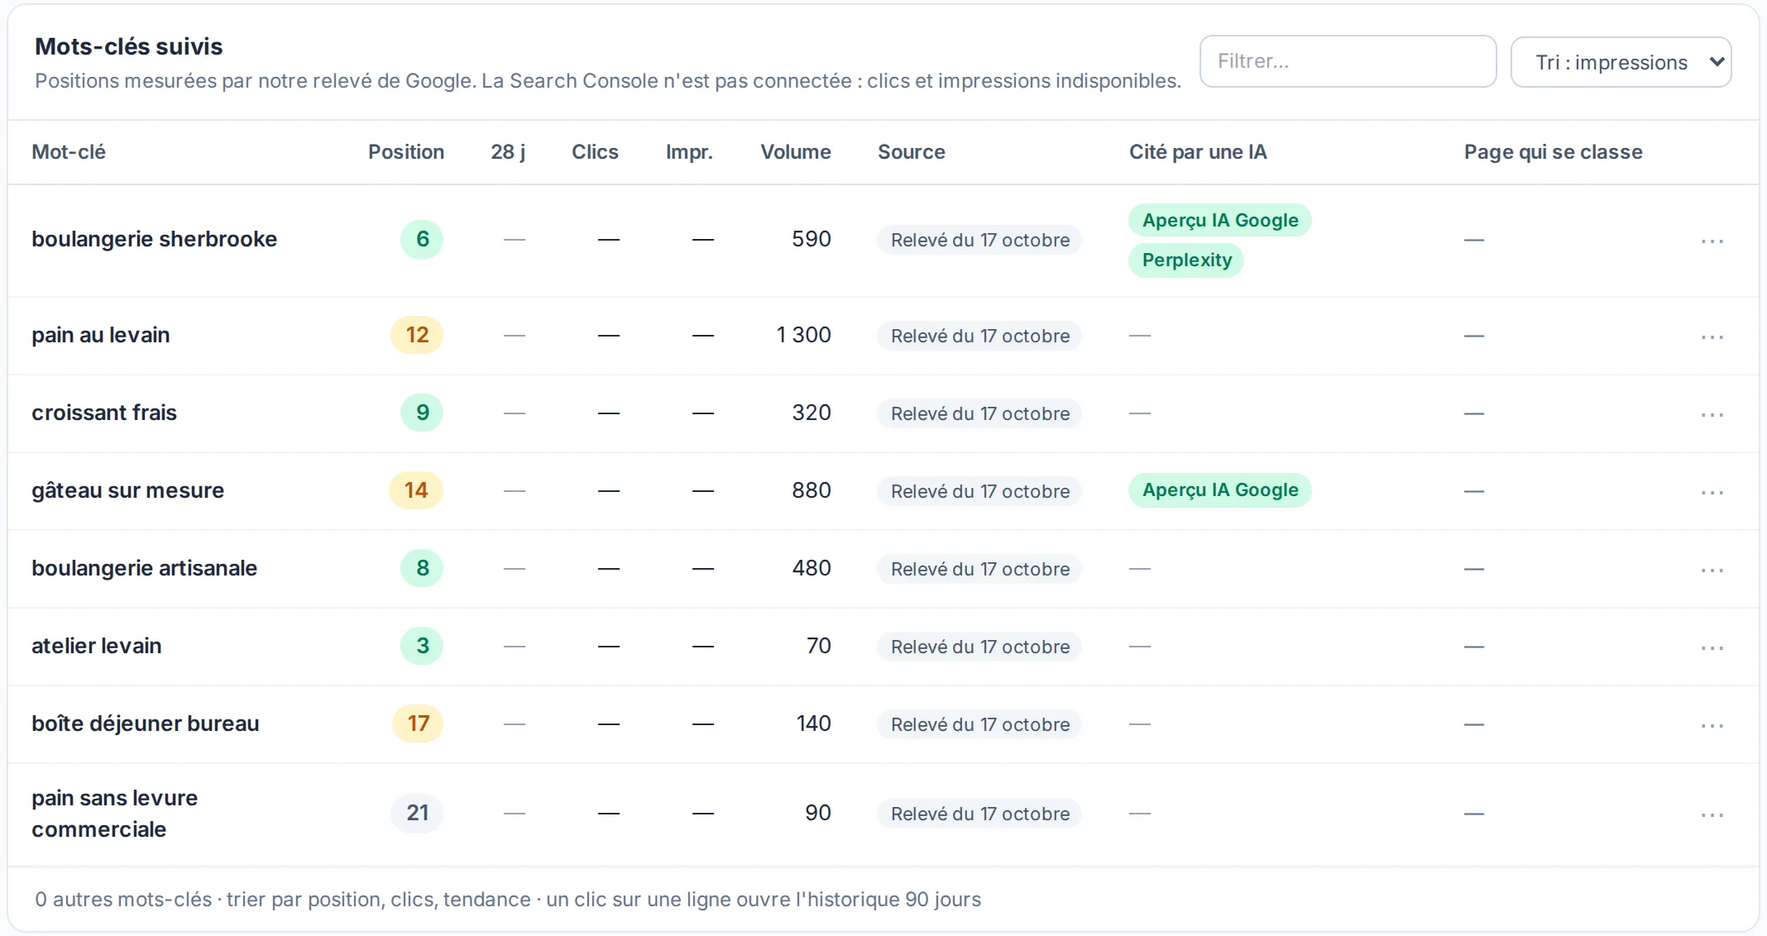Click position badge 6
Viewport: 1767px width, 936px height.
[x=422, y=240]
